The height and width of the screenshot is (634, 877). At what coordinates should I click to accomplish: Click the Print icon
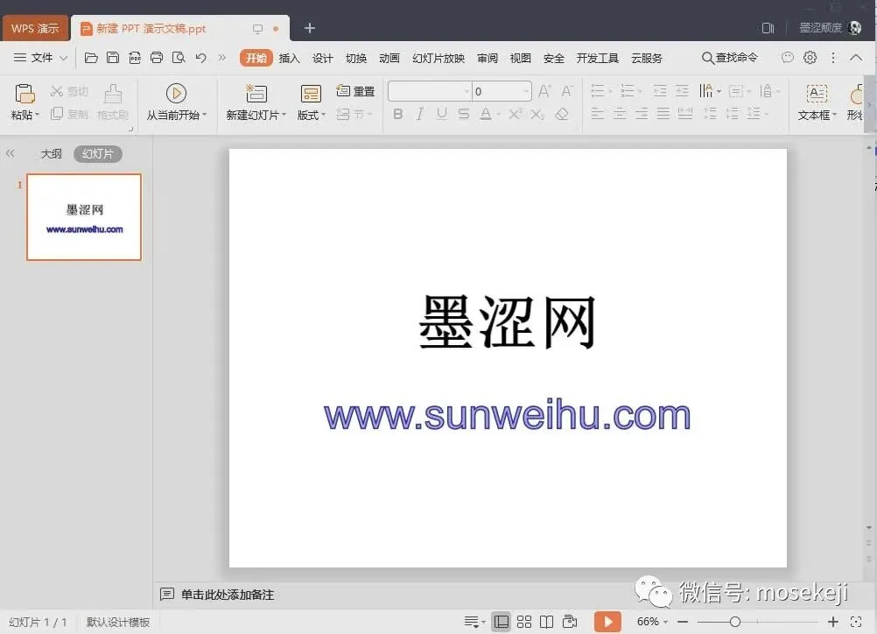point(157,58)
